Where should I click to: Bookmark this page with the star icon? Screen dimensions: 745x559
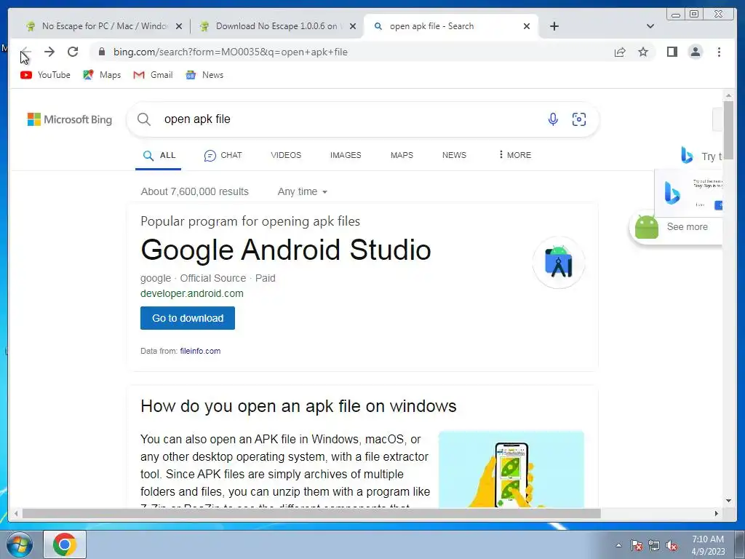(x=643, y=52)
